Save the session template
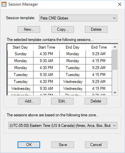Viewport: 125px width, 153px height. pyautogui.click(x=63, y=145)
